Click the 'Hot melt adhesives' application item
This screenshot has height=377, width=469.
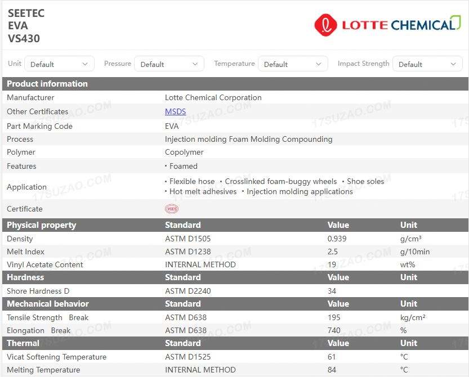pos(203,192)
